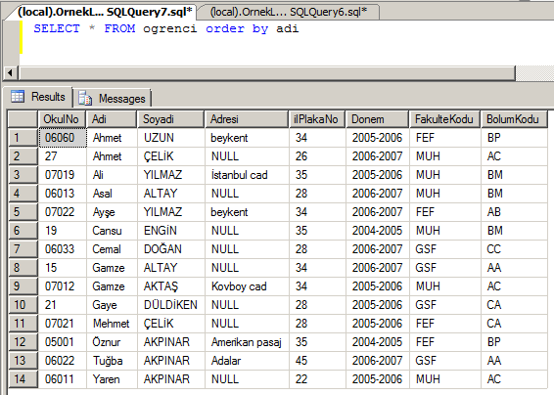The height and width of the screenshot is (395, 554).
Task: Click the select-all corner cell of grid
Action: point(23,119)
